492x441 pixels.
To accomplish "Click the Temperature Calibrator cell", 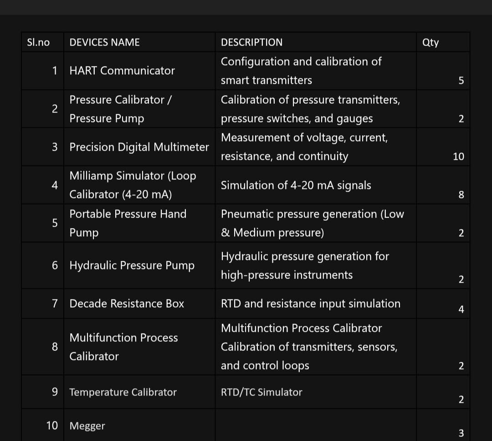I will tap(140, 392).
